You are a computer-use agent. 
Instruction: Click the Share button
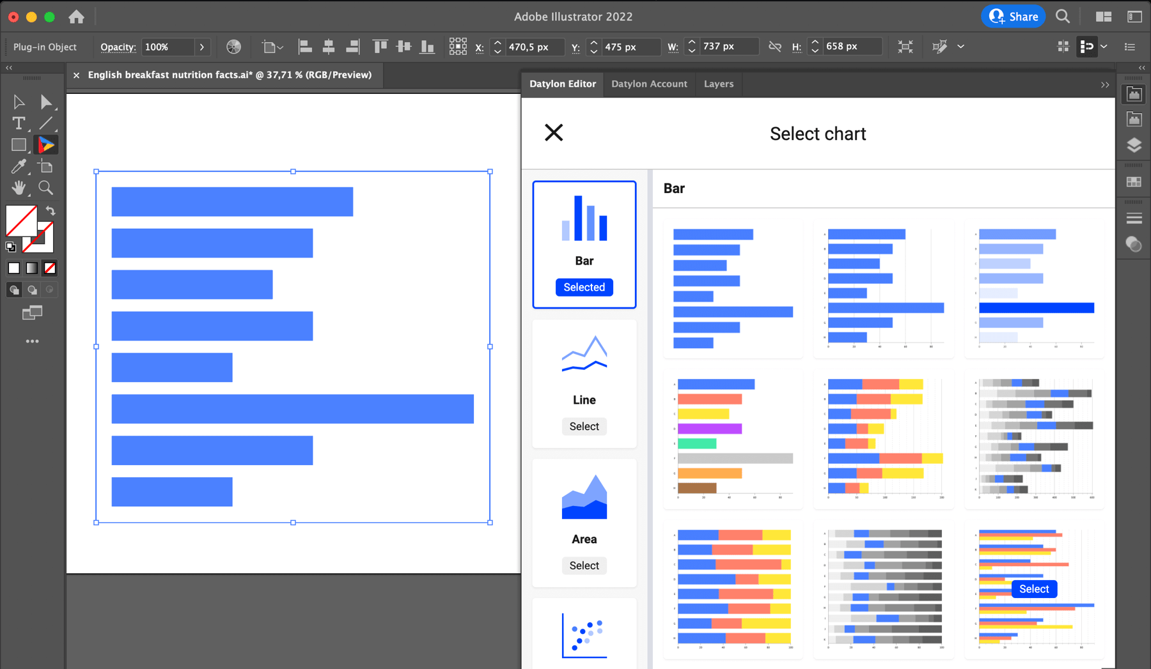[x=1013, y=16]
